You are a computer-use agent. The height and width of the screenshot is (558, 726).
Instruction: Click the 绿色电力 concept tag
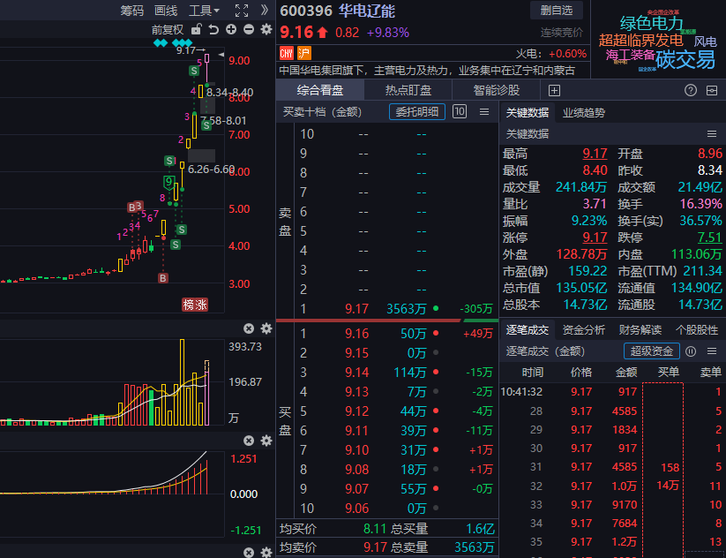pyautogui.click(x=651, y=23)
